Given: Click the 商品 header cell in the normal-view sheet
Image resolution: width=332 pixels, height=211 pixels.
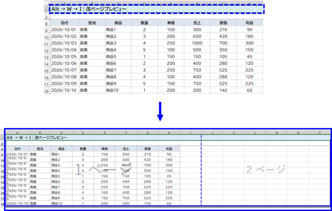Looking at the screenshot, I should (118, 23).
